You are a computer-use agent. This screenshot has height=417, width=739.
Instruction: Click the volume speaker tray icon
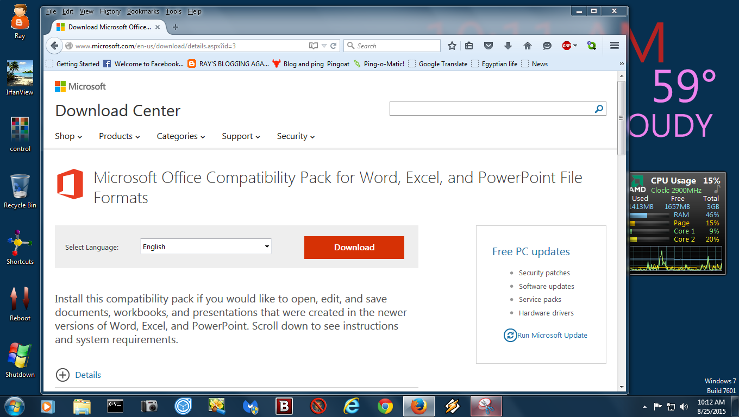tap(684, 406)
